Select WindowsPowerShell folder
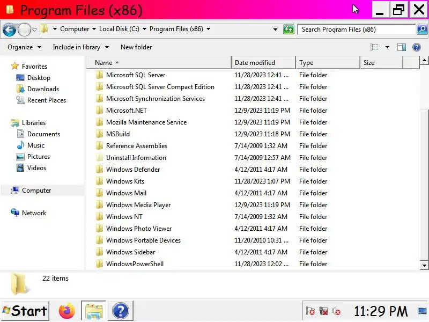Image resolution: width=429 pixels, height=322 pixels. coord(135,264)
